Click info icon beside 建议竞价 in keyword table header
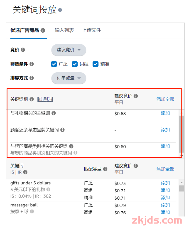The height and width of the screenshot is (229, 187). point(136,166)
